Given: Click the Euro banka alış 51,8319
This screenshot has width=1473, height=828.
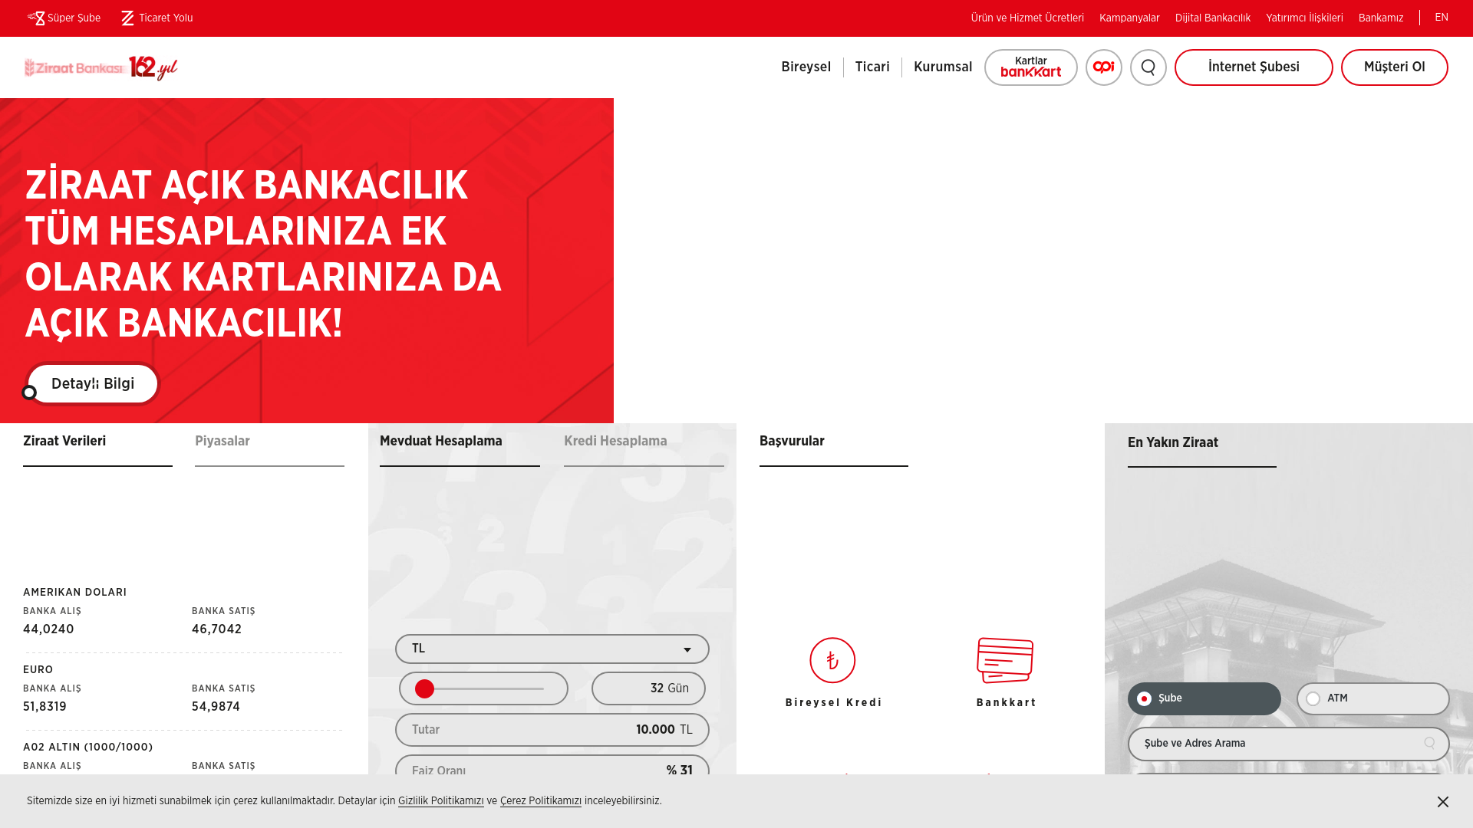Looking at the screenshot, I should pyautogui.click(x=44, y=707).
